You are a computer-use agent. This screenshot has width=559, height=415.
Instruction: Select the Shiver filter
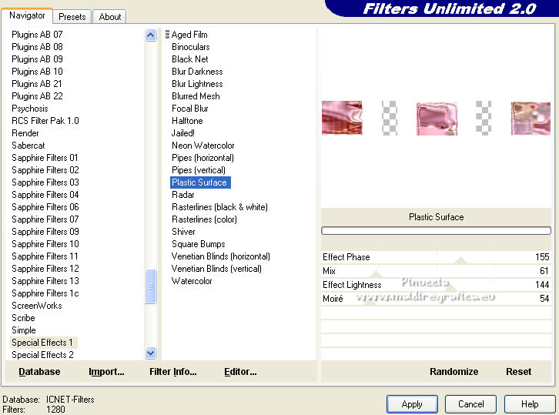[183, 232]
